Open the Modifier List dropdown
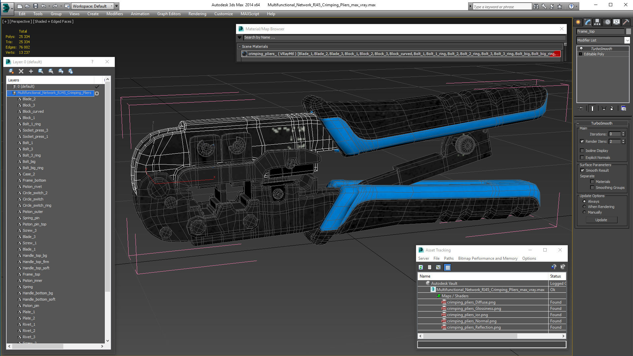Screen dimensions: 633x356 (x=627, y=40)
